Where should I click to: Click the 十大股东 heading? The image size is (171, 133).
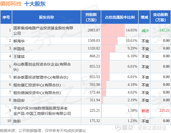coord(35,4)
